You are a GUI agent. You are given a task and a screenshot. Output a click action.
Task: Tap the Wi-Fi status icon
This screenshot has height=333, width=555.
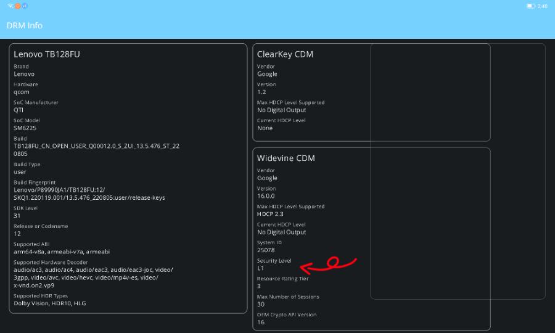pos(10,6)
